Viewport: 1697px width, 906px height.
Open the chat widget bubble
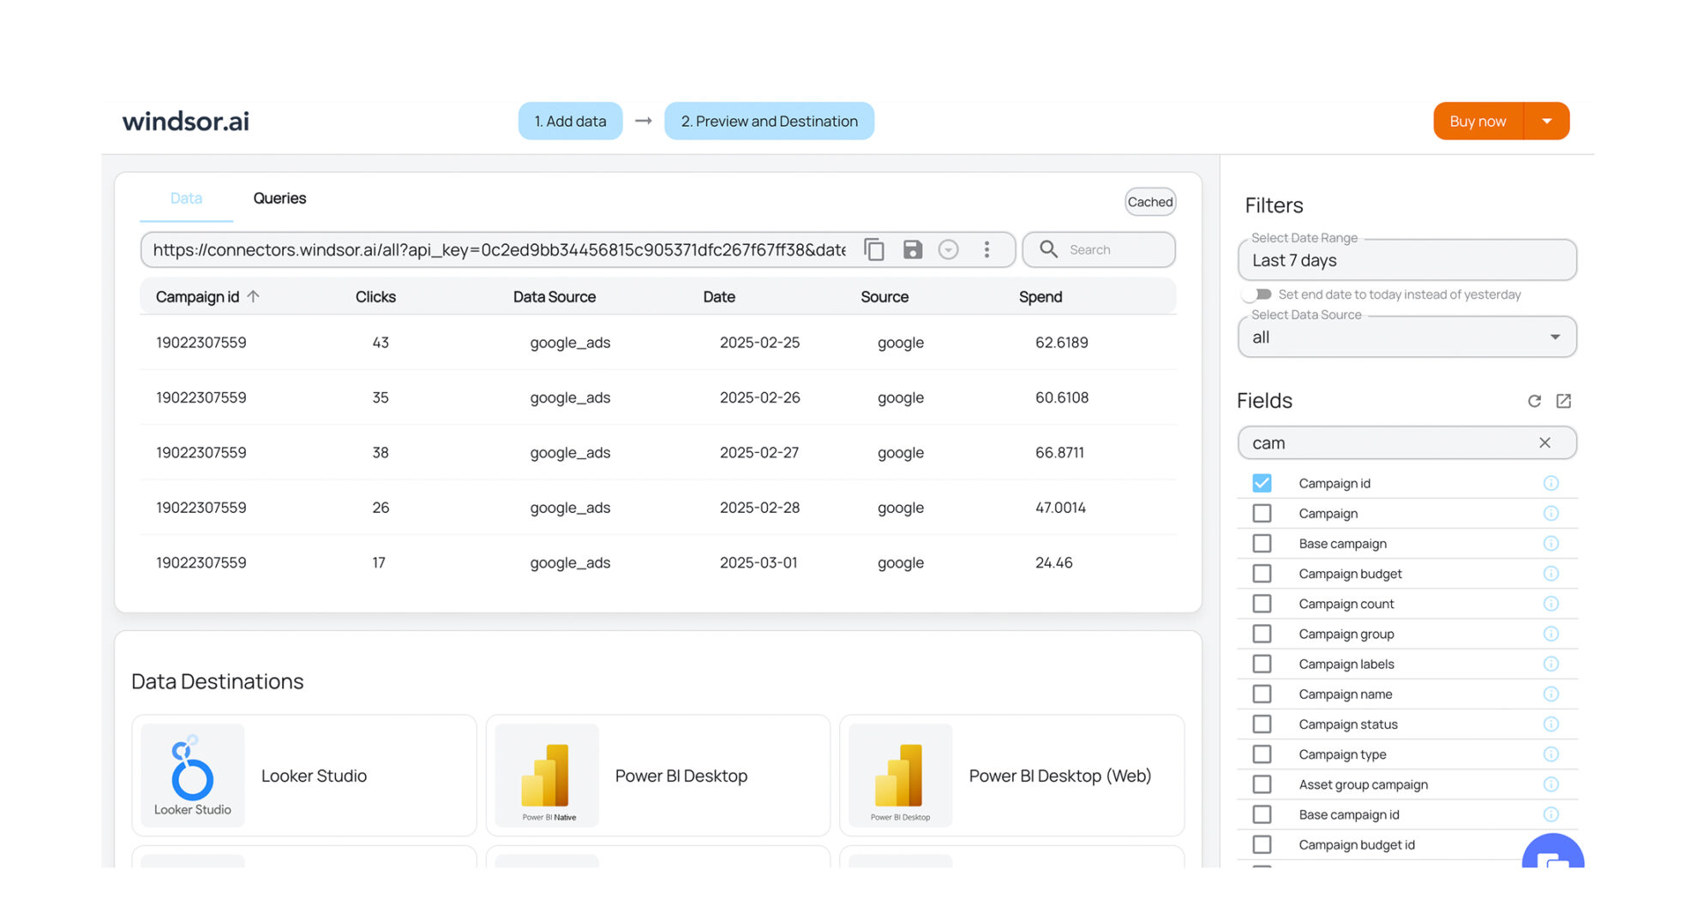1552,852
